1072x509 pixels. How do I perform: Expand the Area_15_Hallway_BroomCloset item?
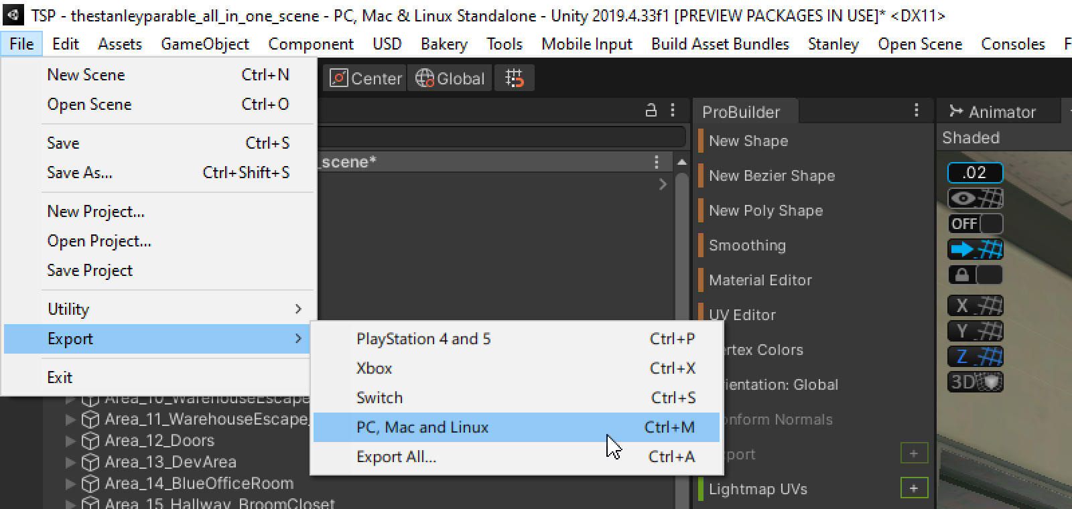[x=70, y=503]
